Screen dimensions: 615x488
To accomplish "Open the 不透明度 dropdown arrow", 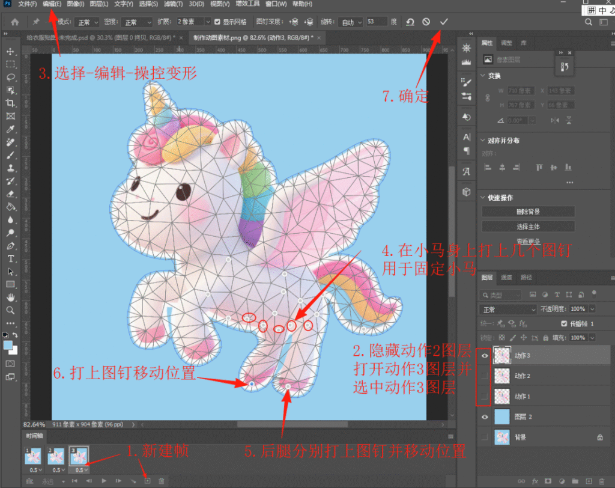I will [592, 309].
